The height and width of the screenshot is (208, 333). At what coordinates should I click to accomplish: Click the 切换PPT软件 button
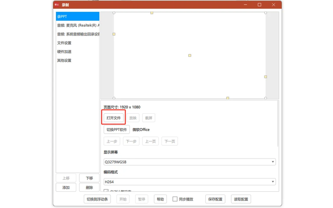[x=117, y=129]
